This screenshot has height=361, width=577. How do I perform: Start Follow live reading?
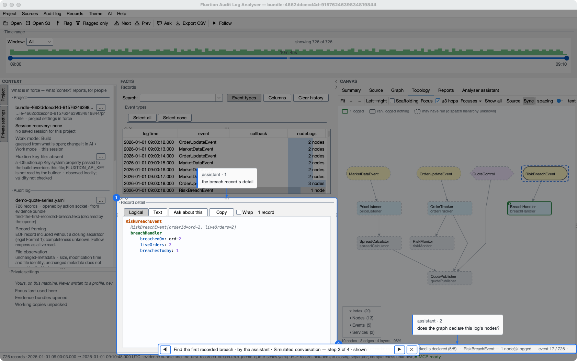222,23
